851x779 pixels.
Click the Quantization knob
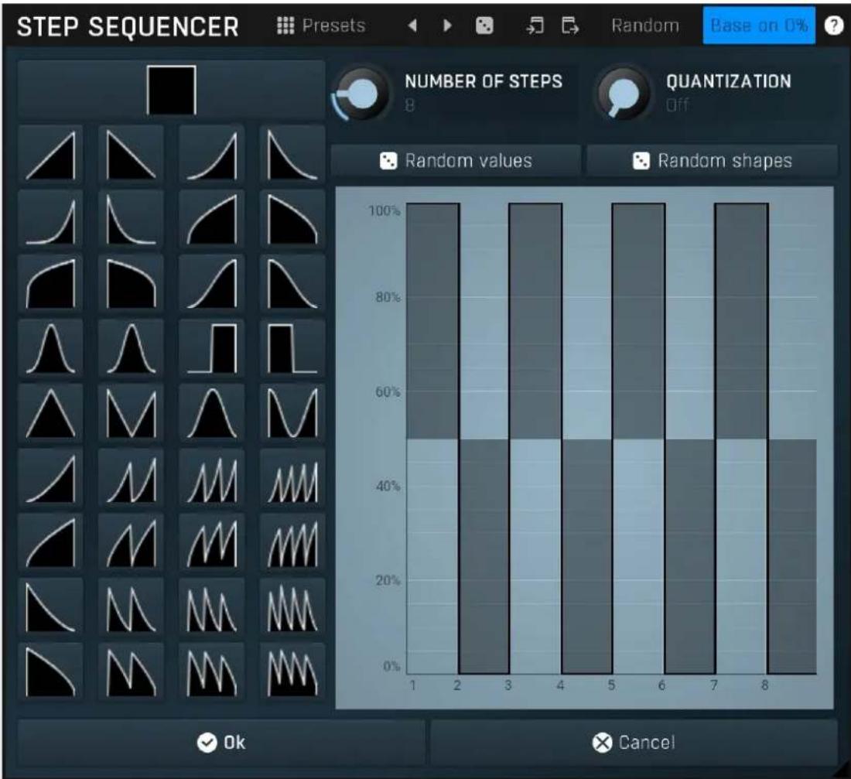click(x=623, y=94)
